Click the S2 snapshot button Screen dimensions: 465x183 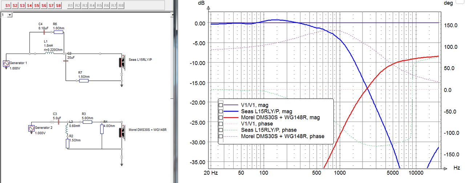pyautogui.click(x=15, y=6)
